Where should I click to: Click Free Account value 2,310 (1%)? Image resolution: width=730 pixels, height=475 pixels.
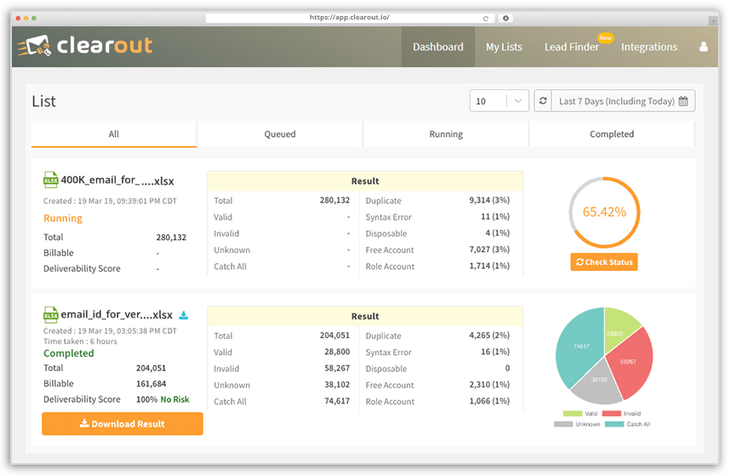(489, 385)
